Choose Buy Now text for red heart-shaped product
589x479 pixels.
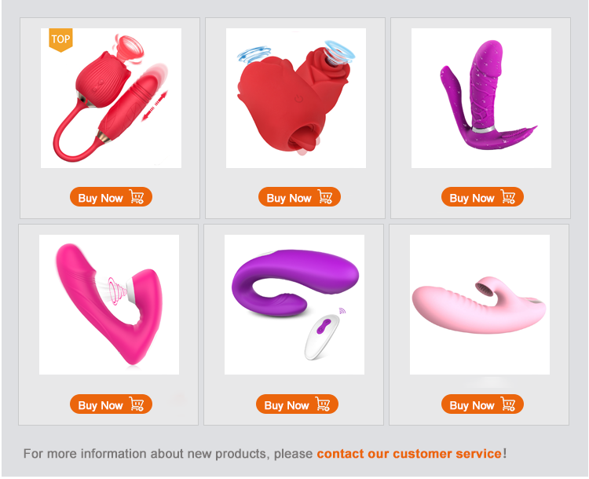pos(289,198)
